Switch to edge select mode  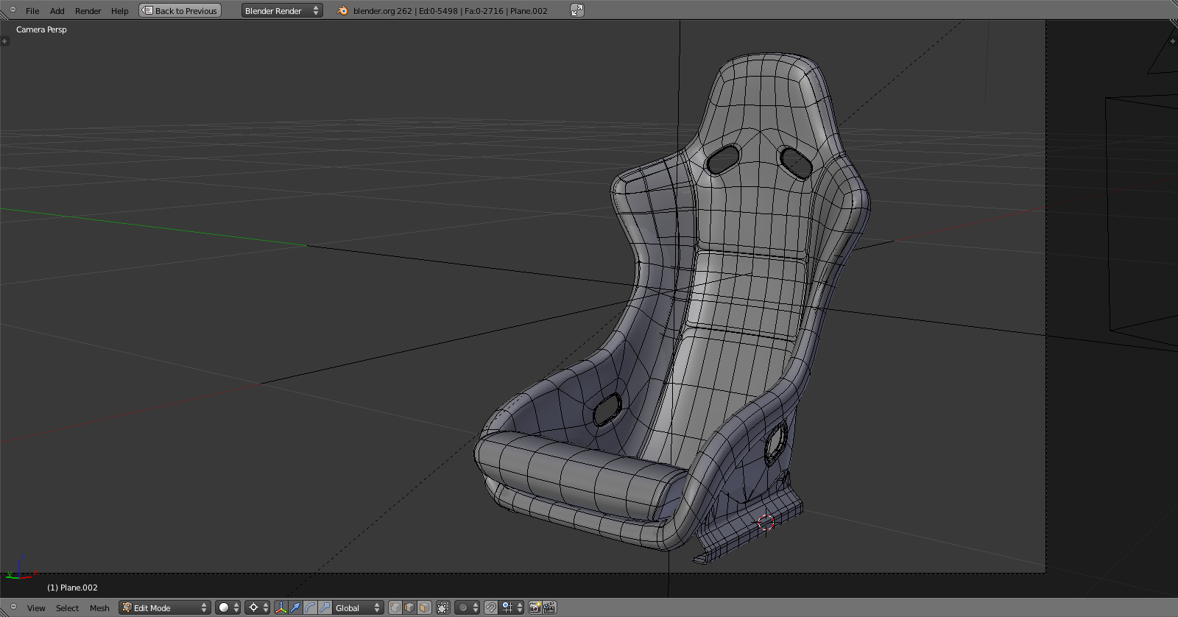coord(410,607)
